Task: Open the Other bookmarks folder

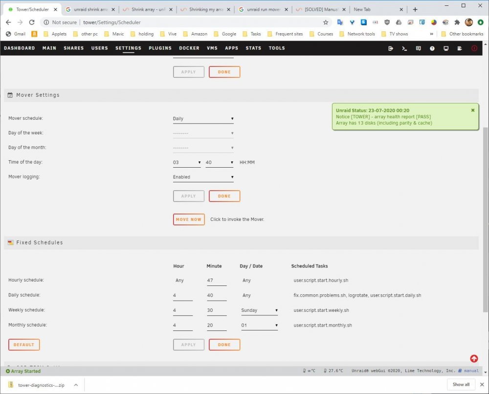Action: 462,34
